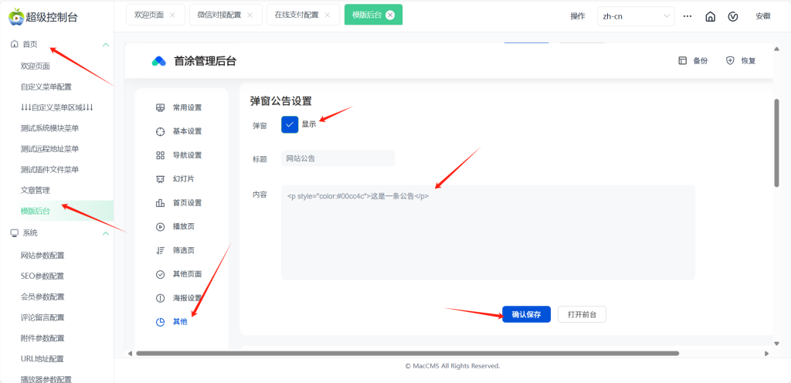Close the 欢迎页面 tab
The height and width of the screenshot is (383, 791).
coord(172,15)
